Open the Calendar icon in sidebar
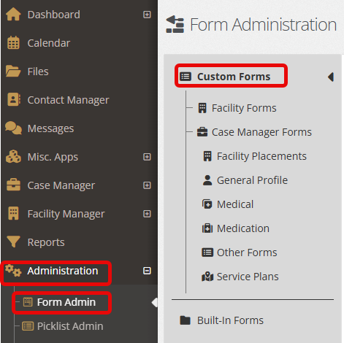Image resolution: width=344 pixels, height=343 pixels. tap(13, 43)
